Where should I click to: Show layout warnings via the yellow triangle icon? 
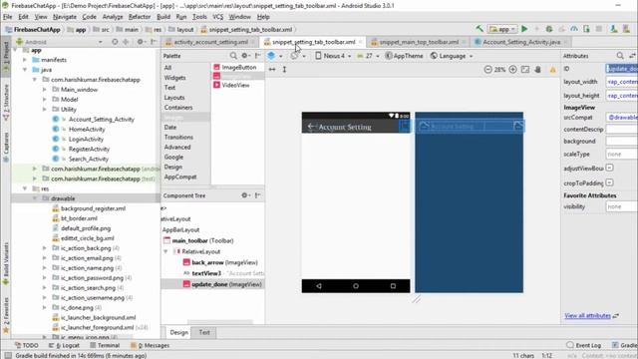pos(552,70)
